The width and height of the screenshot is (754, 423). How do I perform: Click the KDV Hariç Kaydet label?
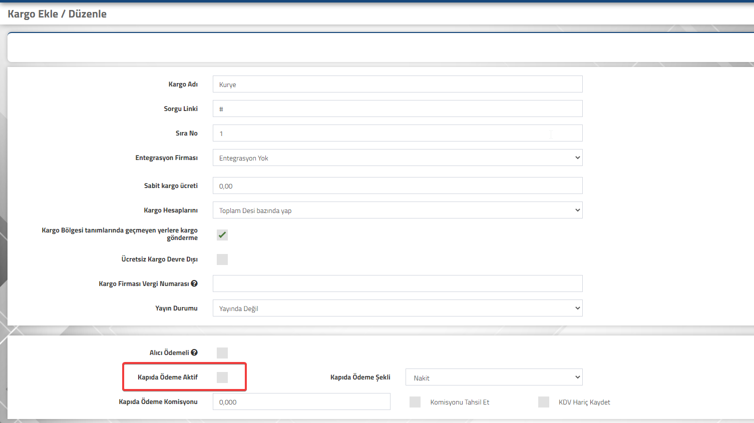tap(584, 402)
